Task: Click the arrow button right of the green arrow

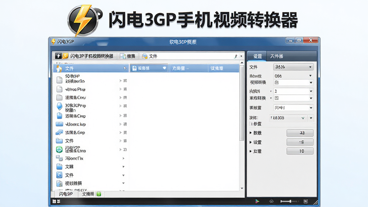Action: 311,118
